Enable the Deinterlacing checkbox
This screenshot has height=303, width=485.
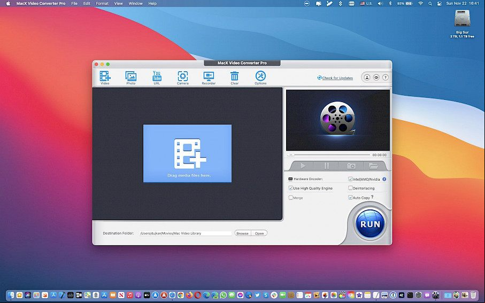click(350, 188)
